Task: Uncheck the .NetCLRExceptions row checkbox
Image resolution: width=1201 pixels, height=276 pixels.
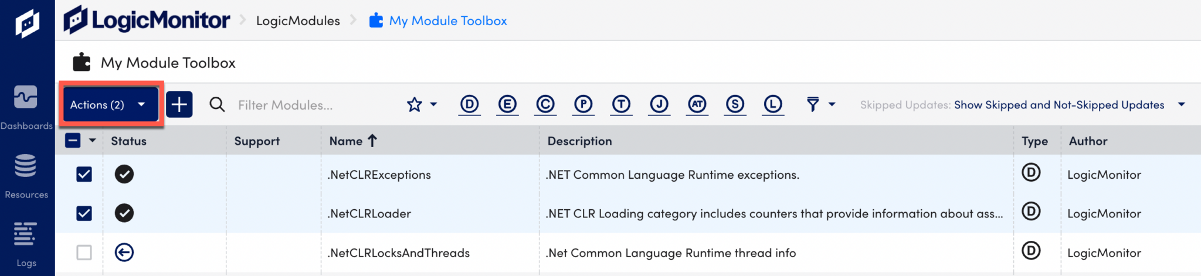Action: (84, 174)
